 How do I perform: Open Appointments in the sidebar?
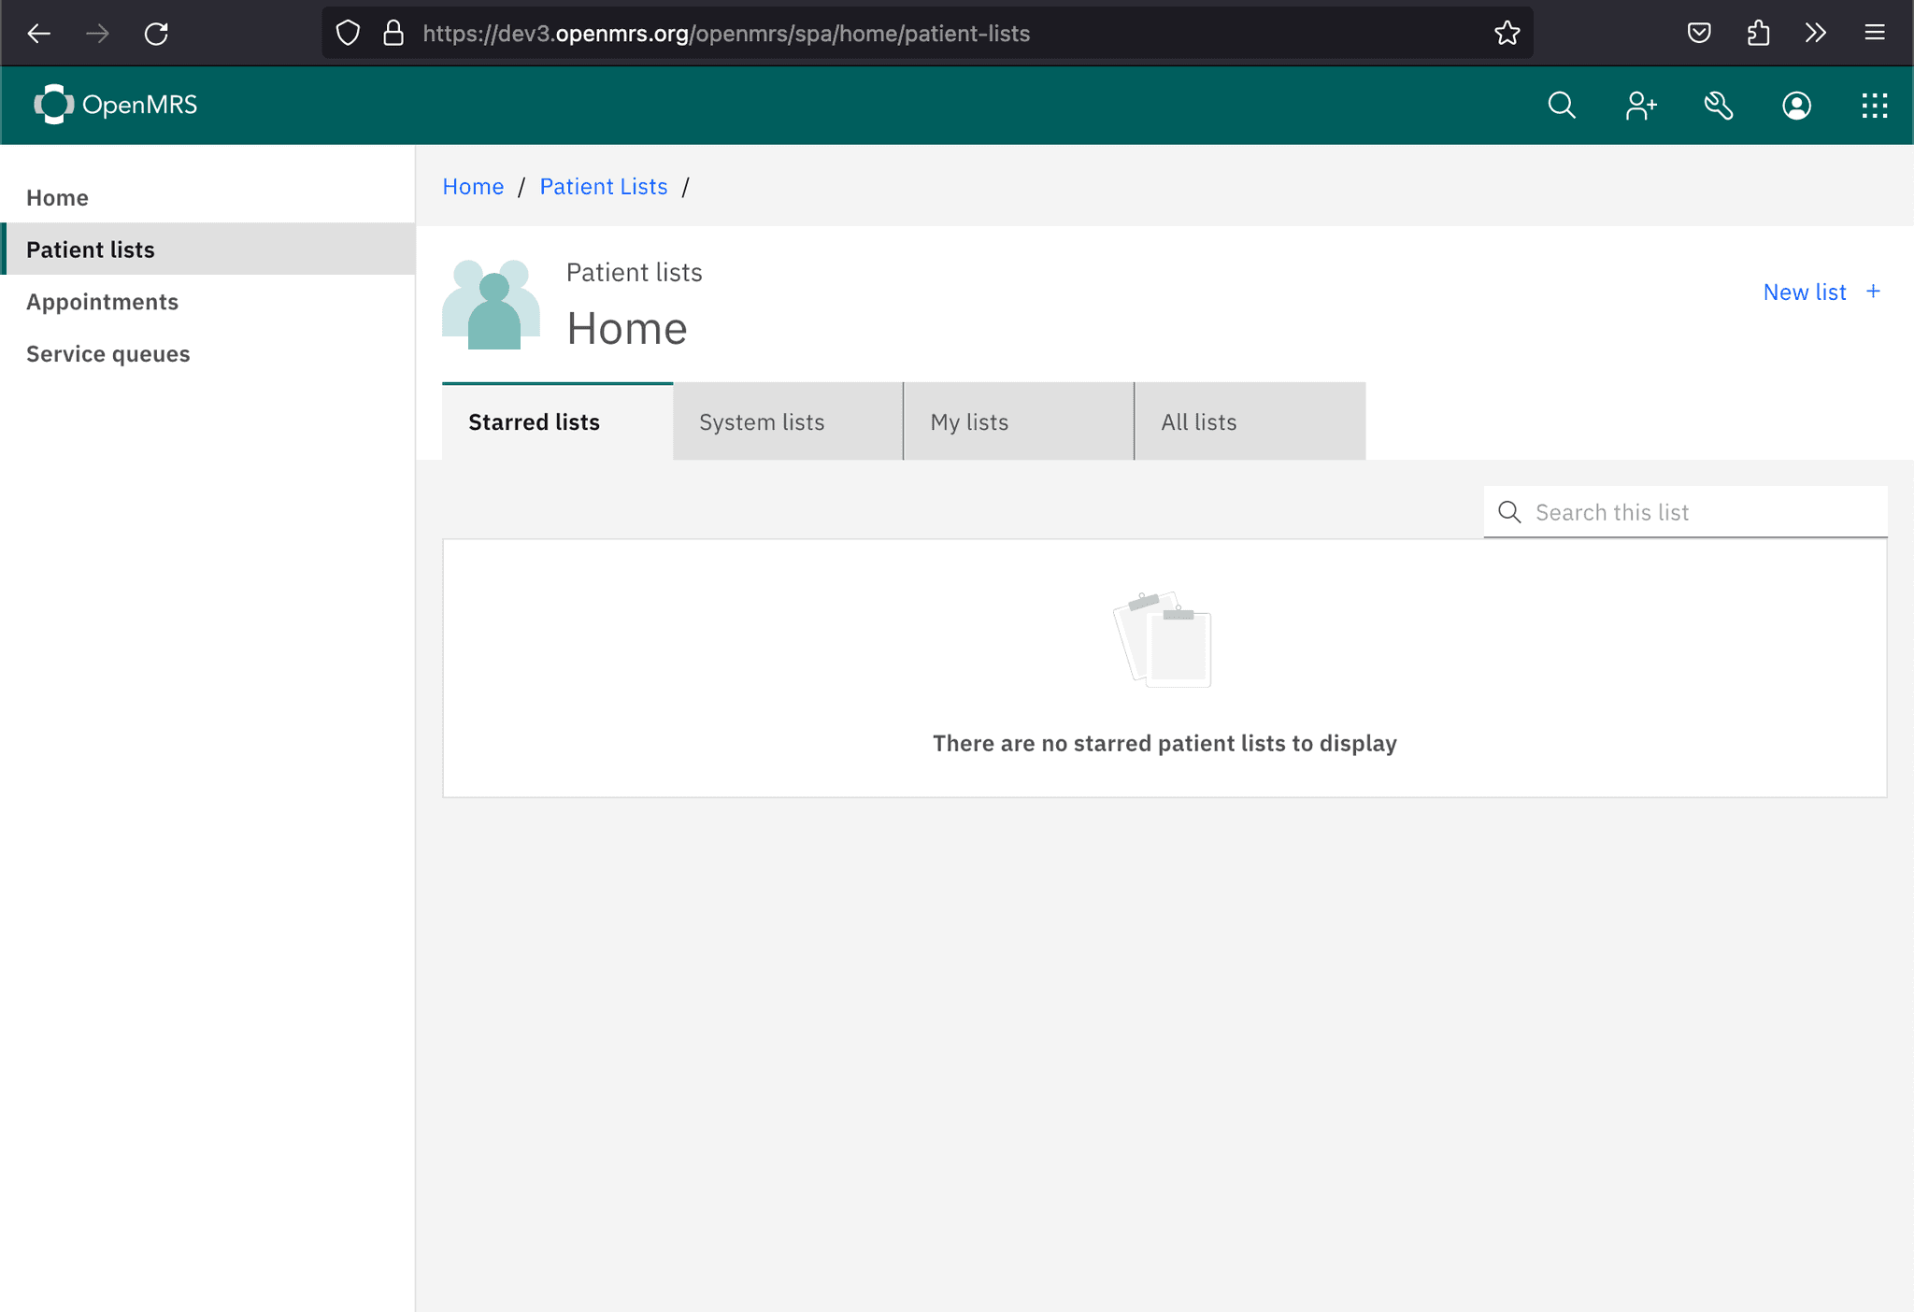(102, 302)
